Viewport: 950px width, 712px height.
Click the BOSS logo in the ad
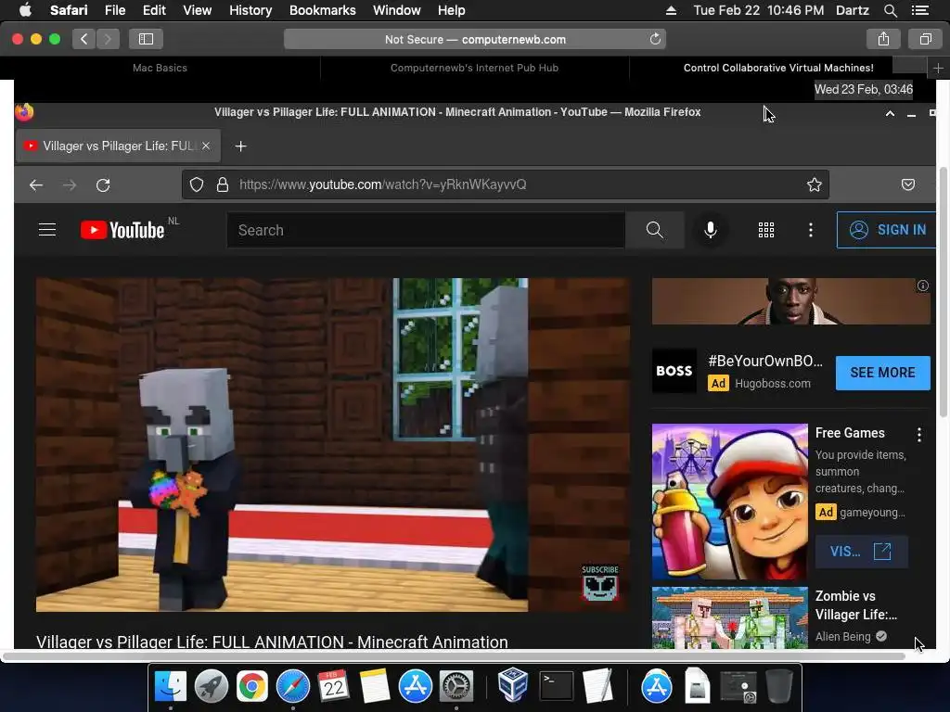pyautogui.click(x=674, y=371)
